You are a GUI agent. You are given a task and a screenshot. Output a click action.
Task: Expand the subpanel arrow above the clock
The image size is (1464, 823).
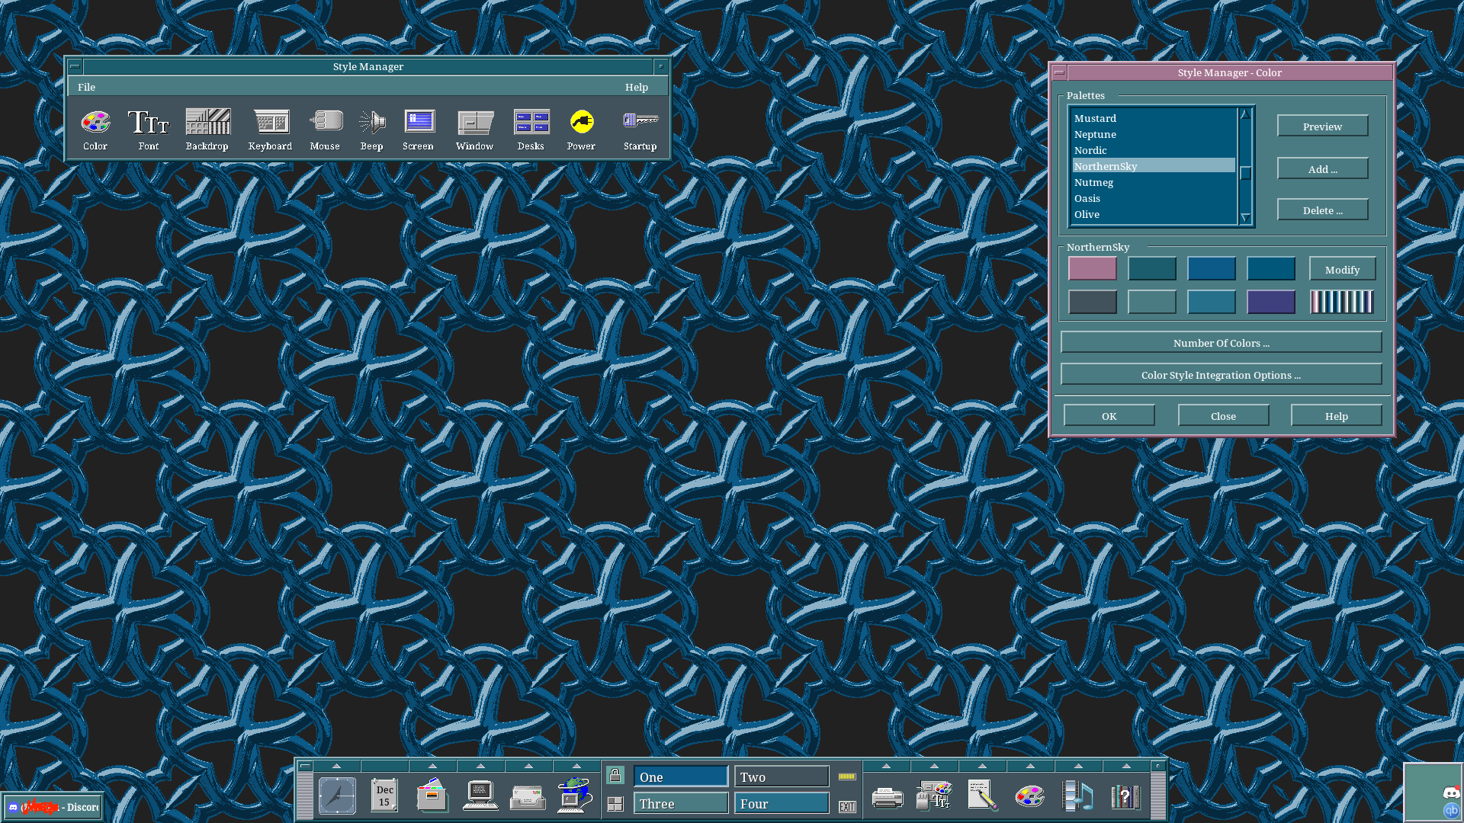tap(336, 766)
